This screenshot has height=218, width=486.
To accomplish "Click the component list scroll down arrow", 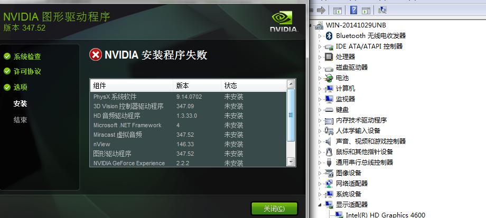I will coord(291,162).
